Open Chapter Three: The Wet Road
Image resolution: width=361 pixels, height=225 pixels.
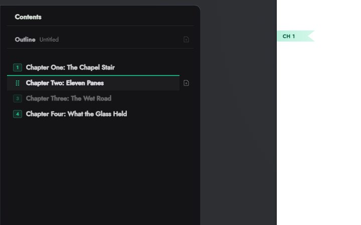pos(69,98)
